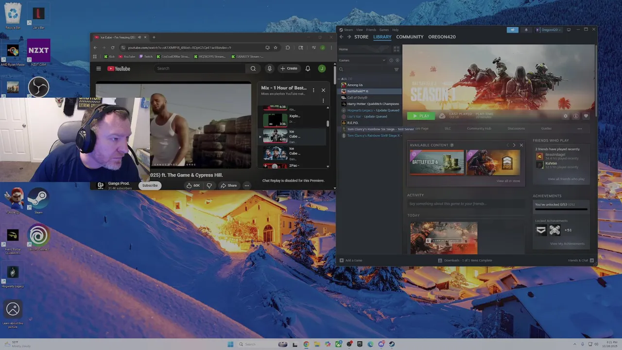The image size is (622, 350).
Task: Open the Steam View menu
Action: tap(360, 30)
